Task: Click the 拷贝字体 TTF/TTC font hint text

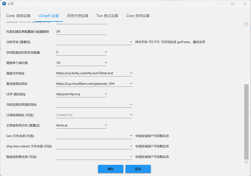Action: (x=170, y=42)
